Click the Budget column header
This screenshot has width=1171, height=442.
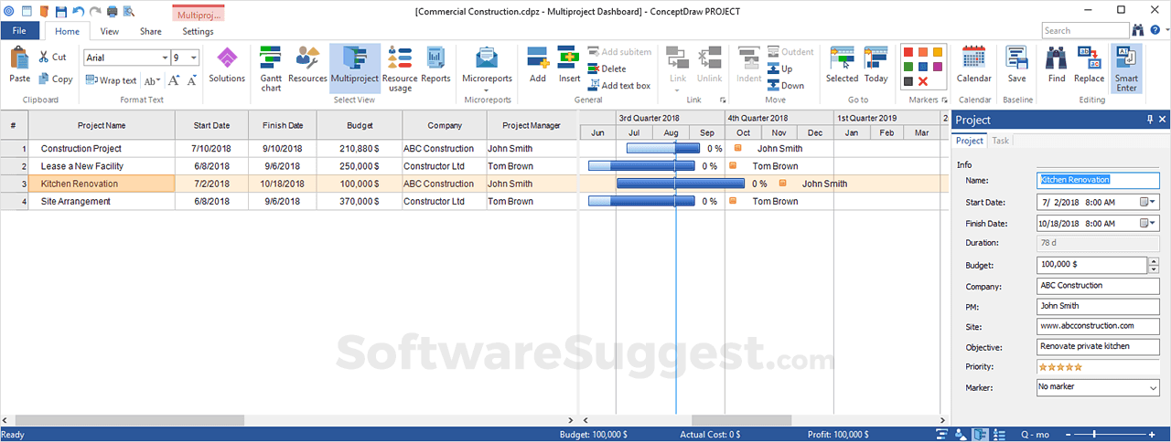[360, 125]
